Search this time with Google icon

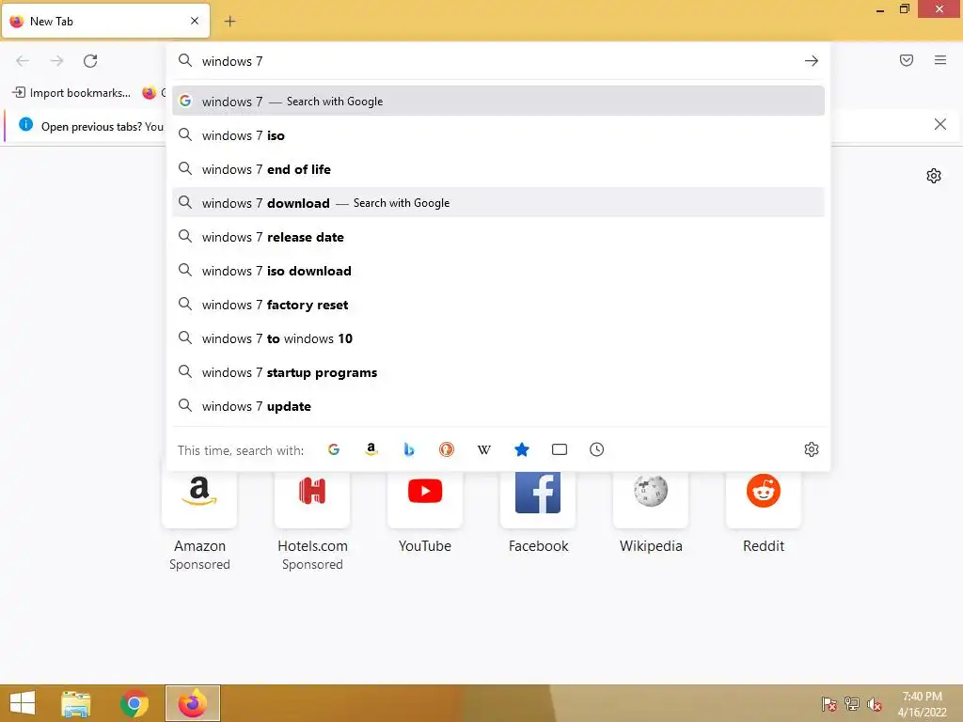(334, 449)
